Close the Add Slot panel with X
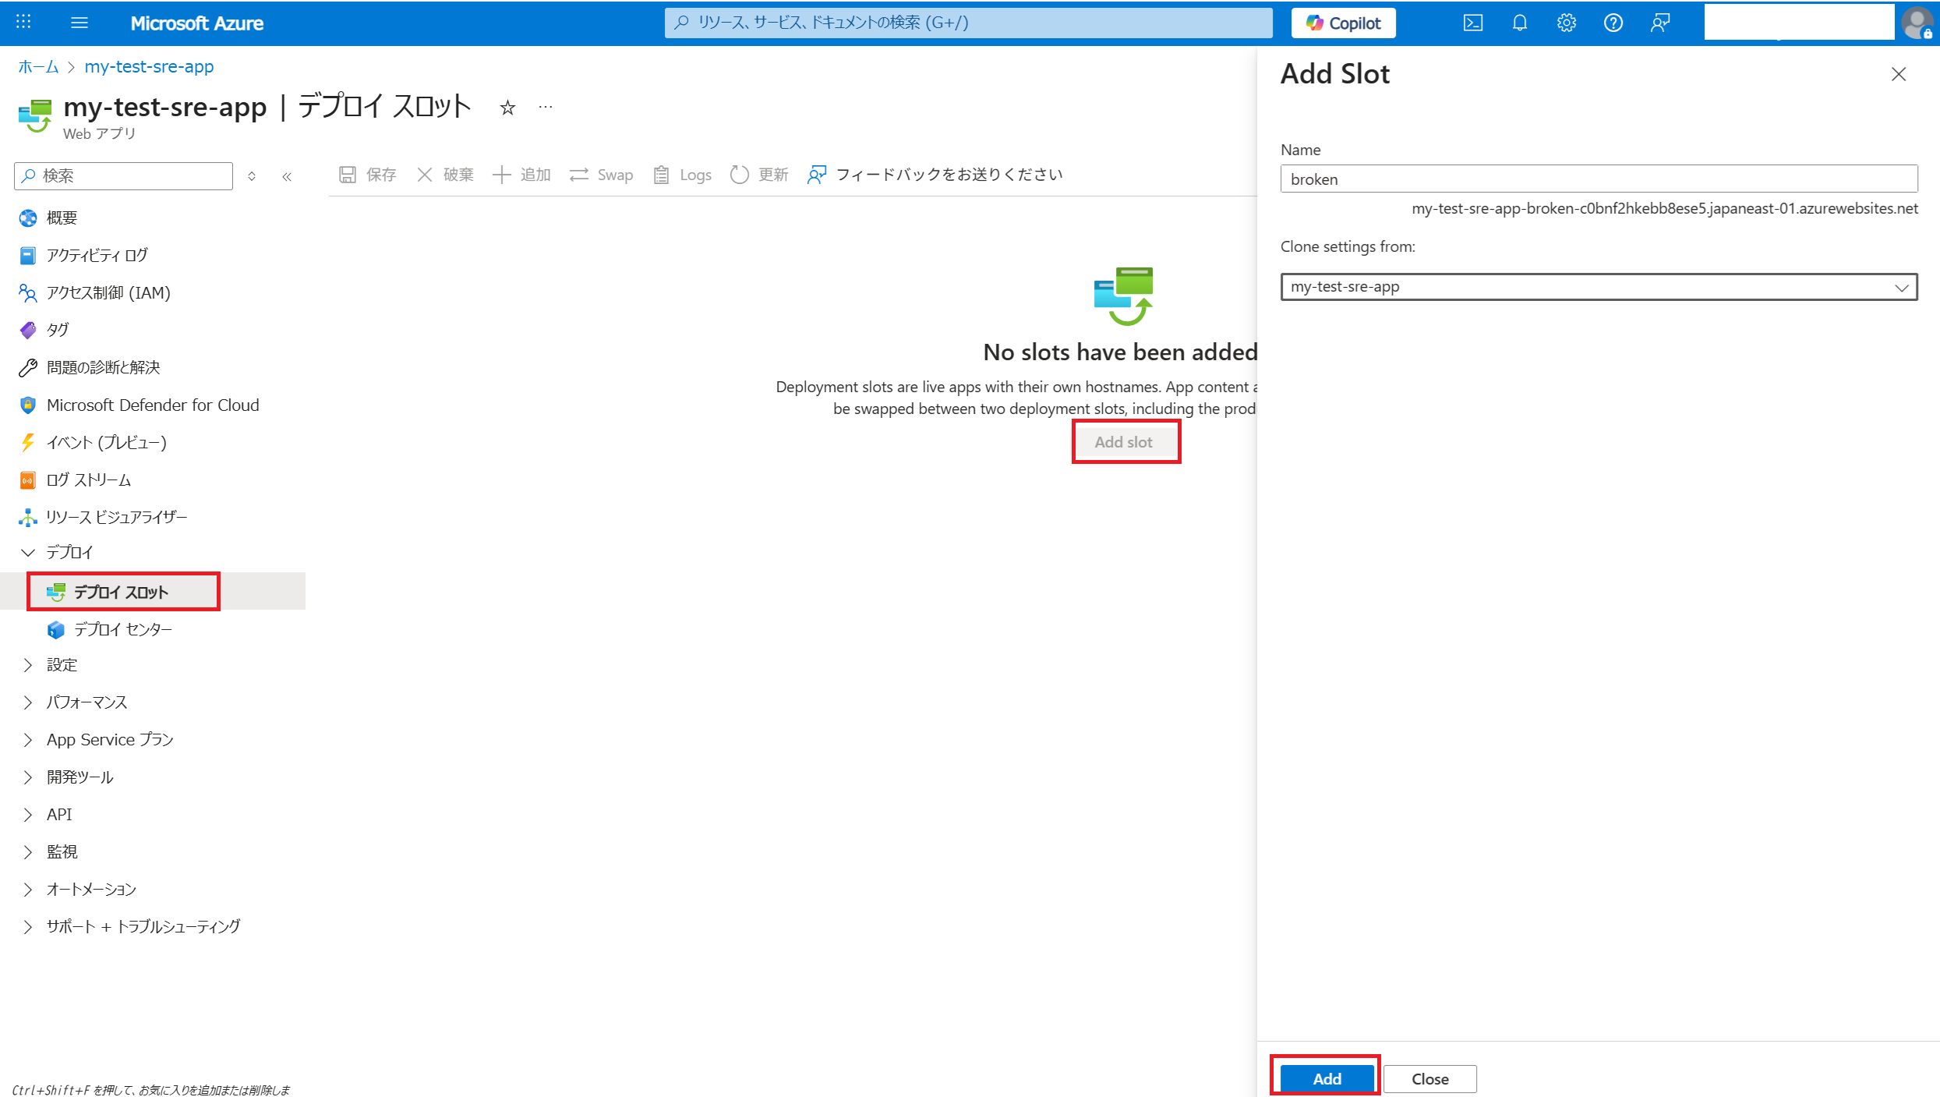The height and width of the screenshot is (1097, 1940). click(x=1899, y=74)
